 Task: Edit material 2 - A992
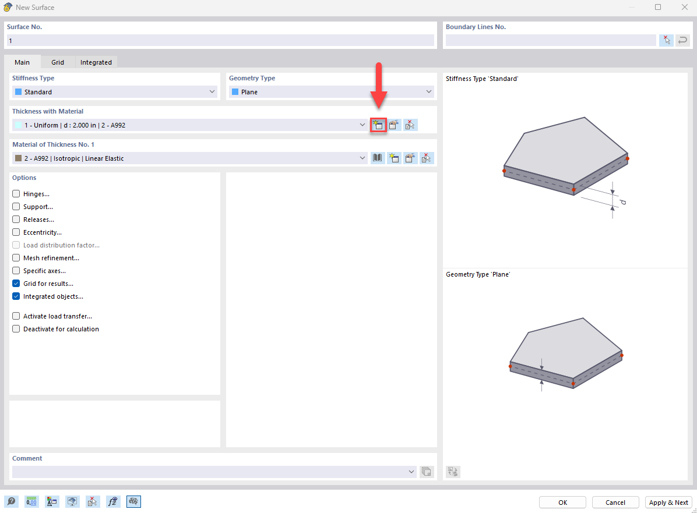point(410,158)
